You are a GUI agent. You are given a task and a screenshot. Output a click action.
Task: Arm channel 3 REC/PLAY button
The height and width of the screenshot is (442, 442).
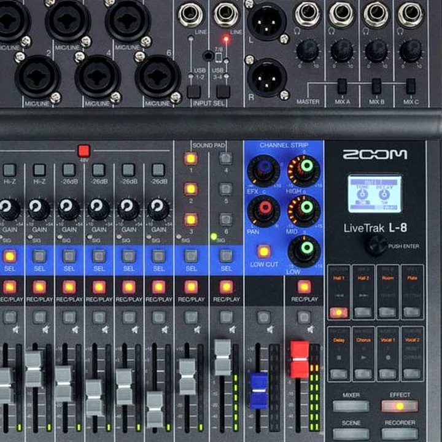click(69, 287)
